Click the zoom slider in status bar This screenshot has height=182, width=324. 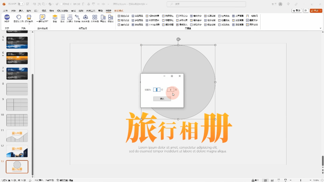301,180
